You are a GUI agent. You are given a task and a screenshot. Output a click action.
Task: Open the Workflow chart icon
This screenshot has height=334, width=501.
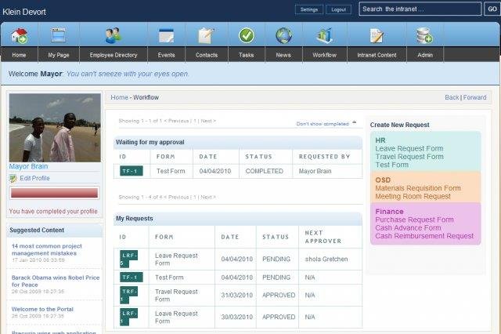tap(324, 35)
